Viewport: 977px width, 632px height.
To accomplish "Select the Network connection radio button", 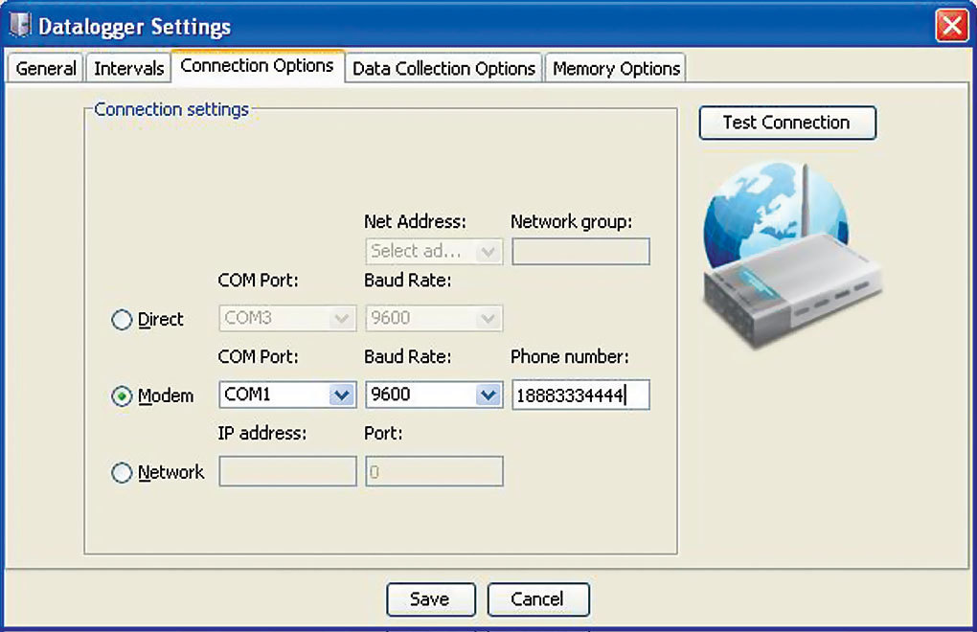I will tap(122, 472).
